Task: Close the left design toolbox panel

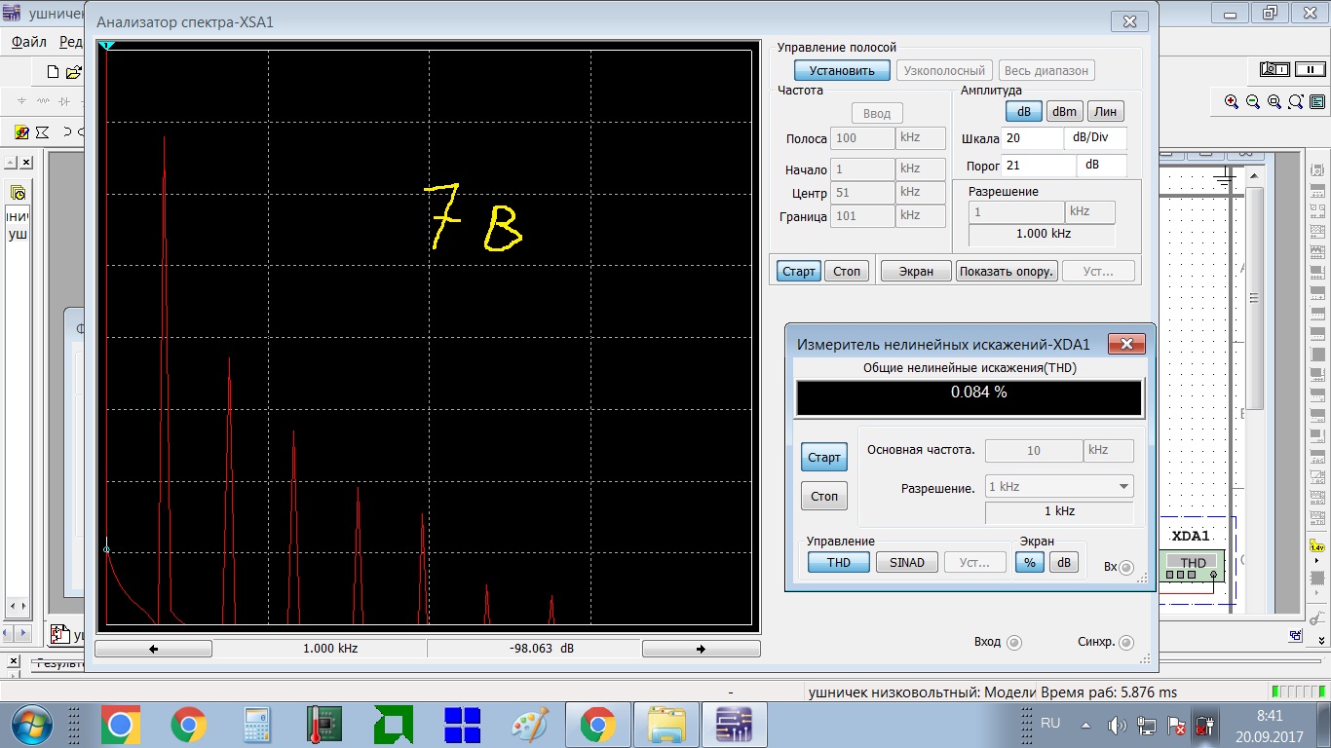Action: click(26, 163)
